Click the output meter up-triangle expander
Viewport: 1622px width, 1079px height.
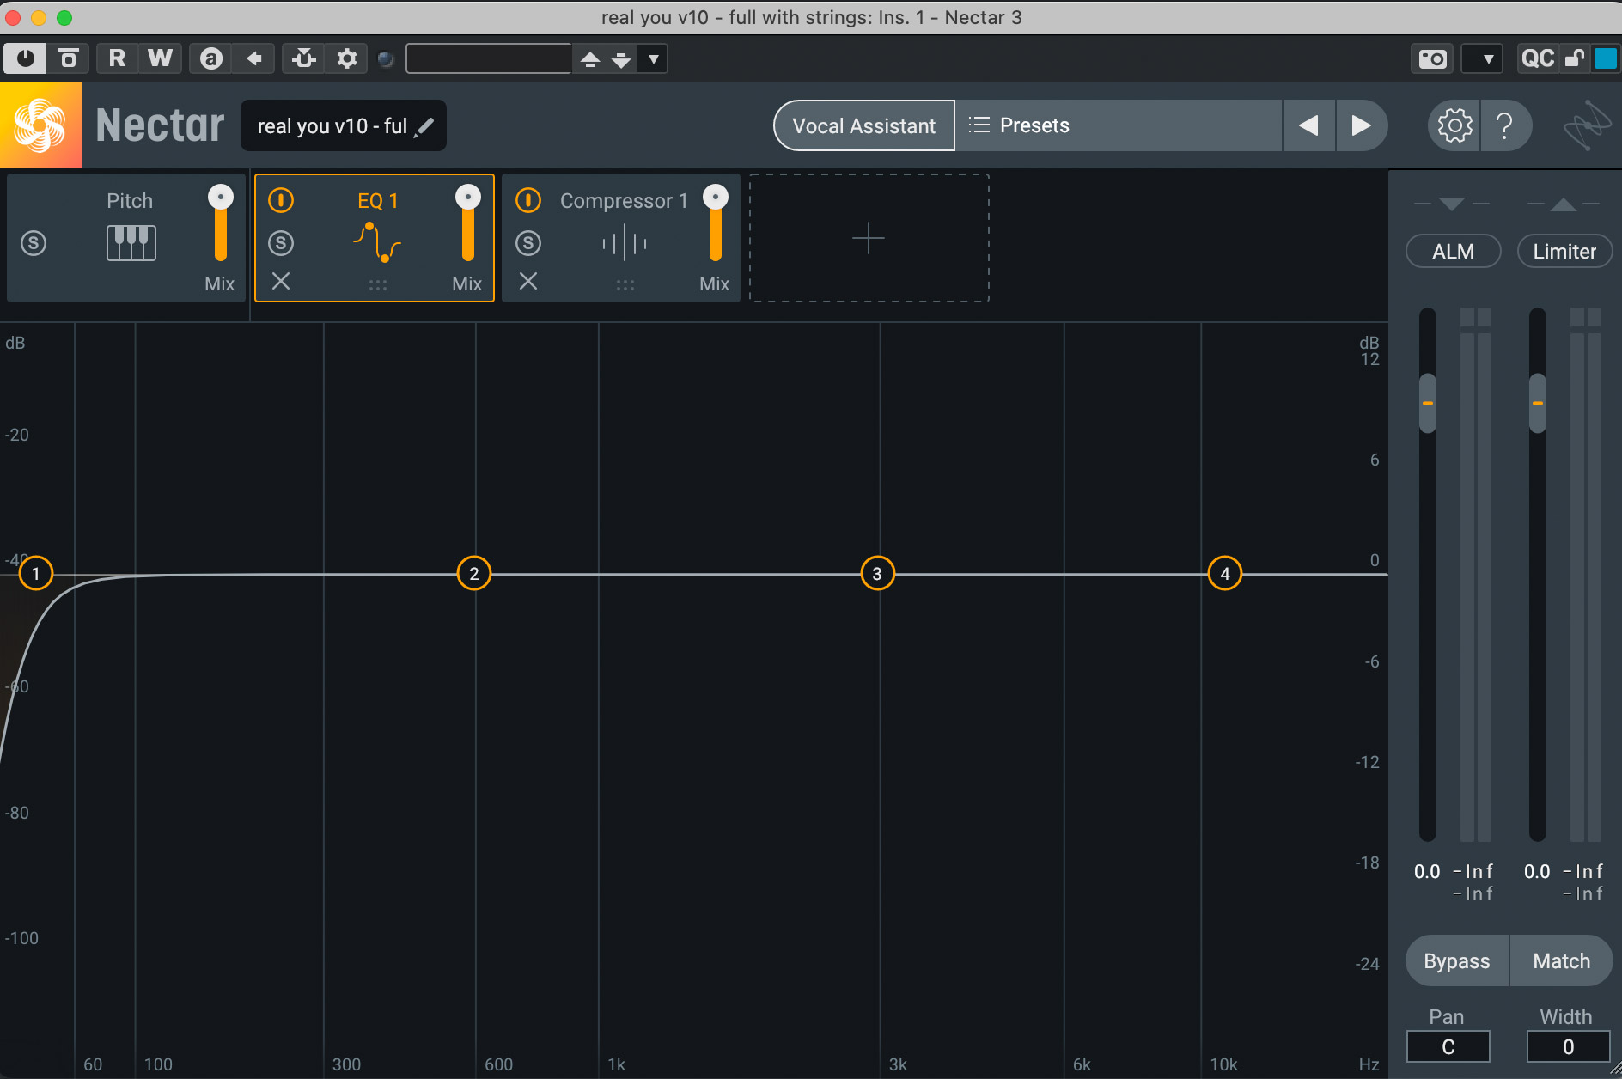click(x=1564, y=204)
